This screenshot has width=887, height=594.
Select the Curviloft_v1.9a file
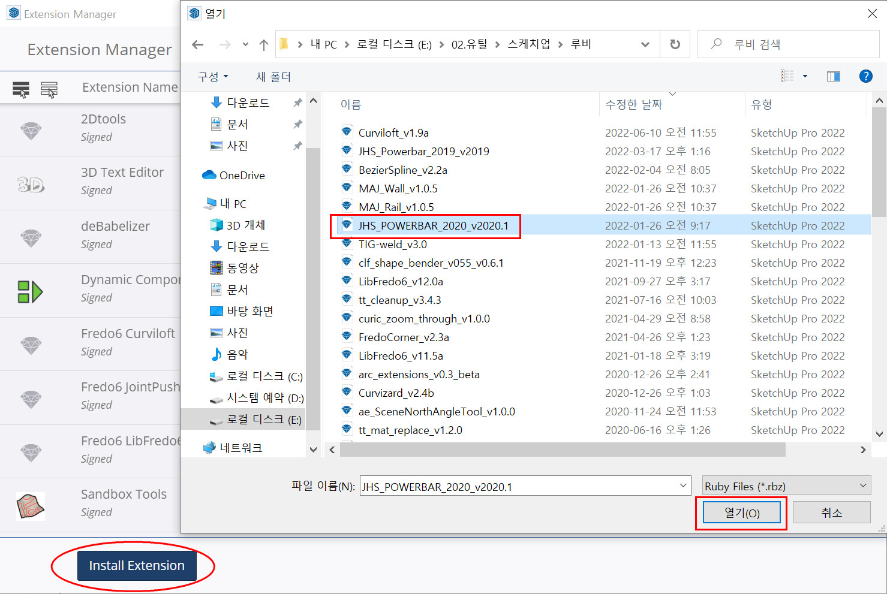point(393,132)
